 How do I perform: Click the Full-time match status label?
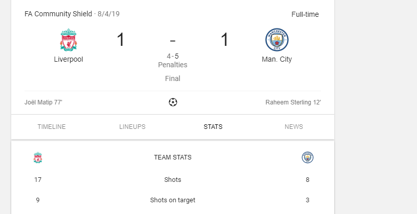tap(305, 14)
